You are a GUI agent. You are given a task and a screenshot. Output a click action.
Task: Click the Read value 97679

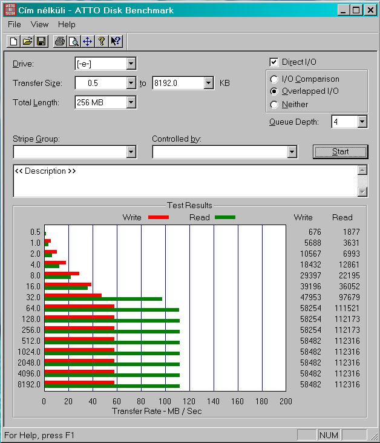[349, 298]
